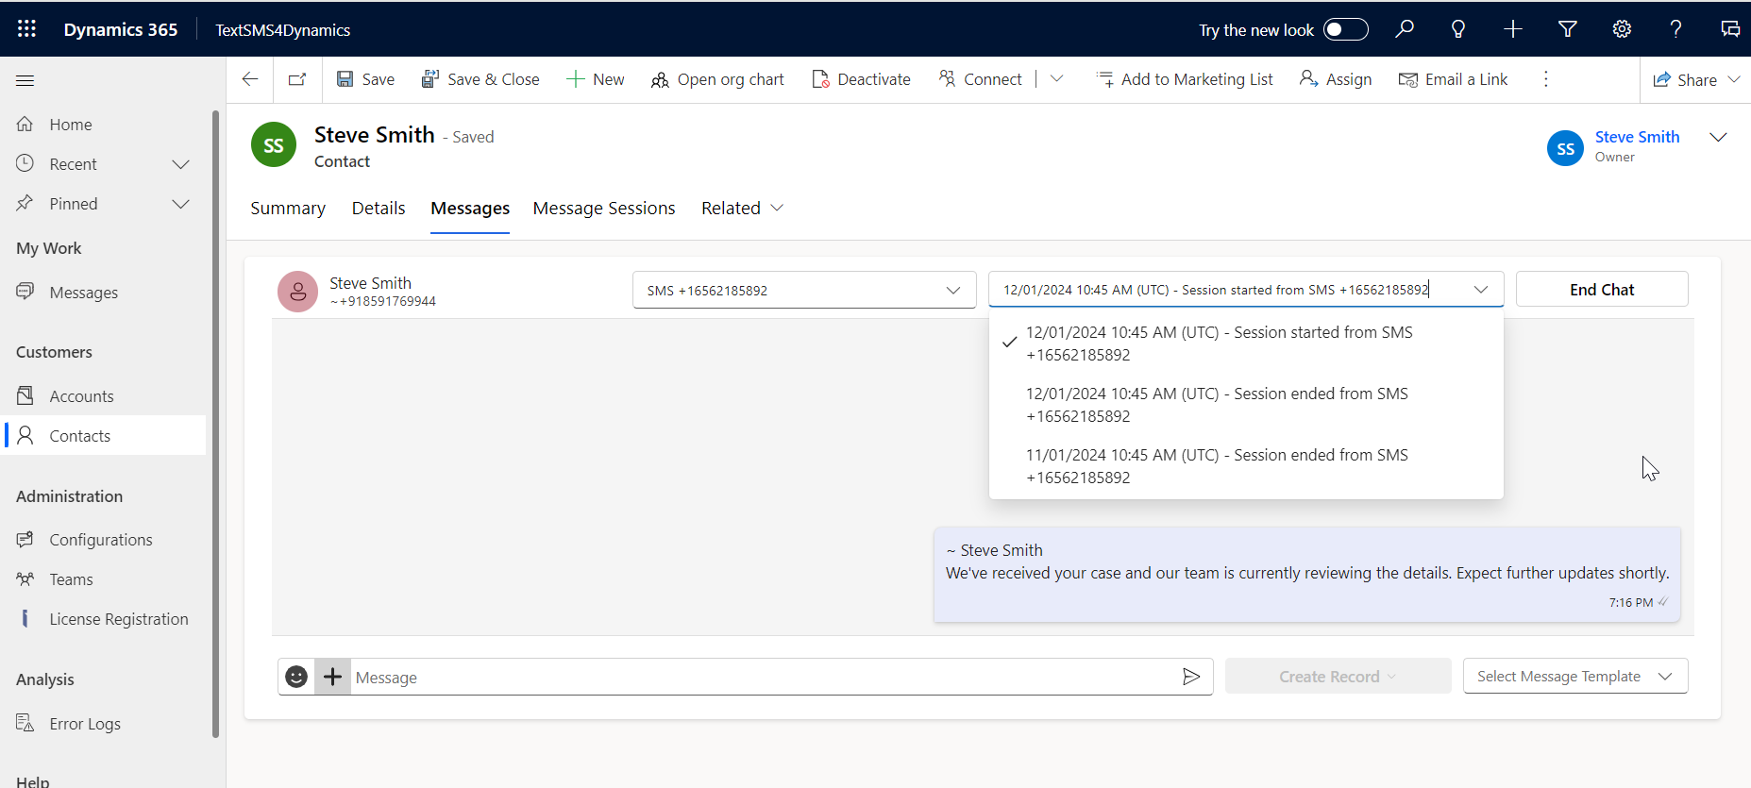Image resolution: width=1751 pixels, height=788 pixels.
Task: Click Email a Link command
Action: pos(1454,79)
